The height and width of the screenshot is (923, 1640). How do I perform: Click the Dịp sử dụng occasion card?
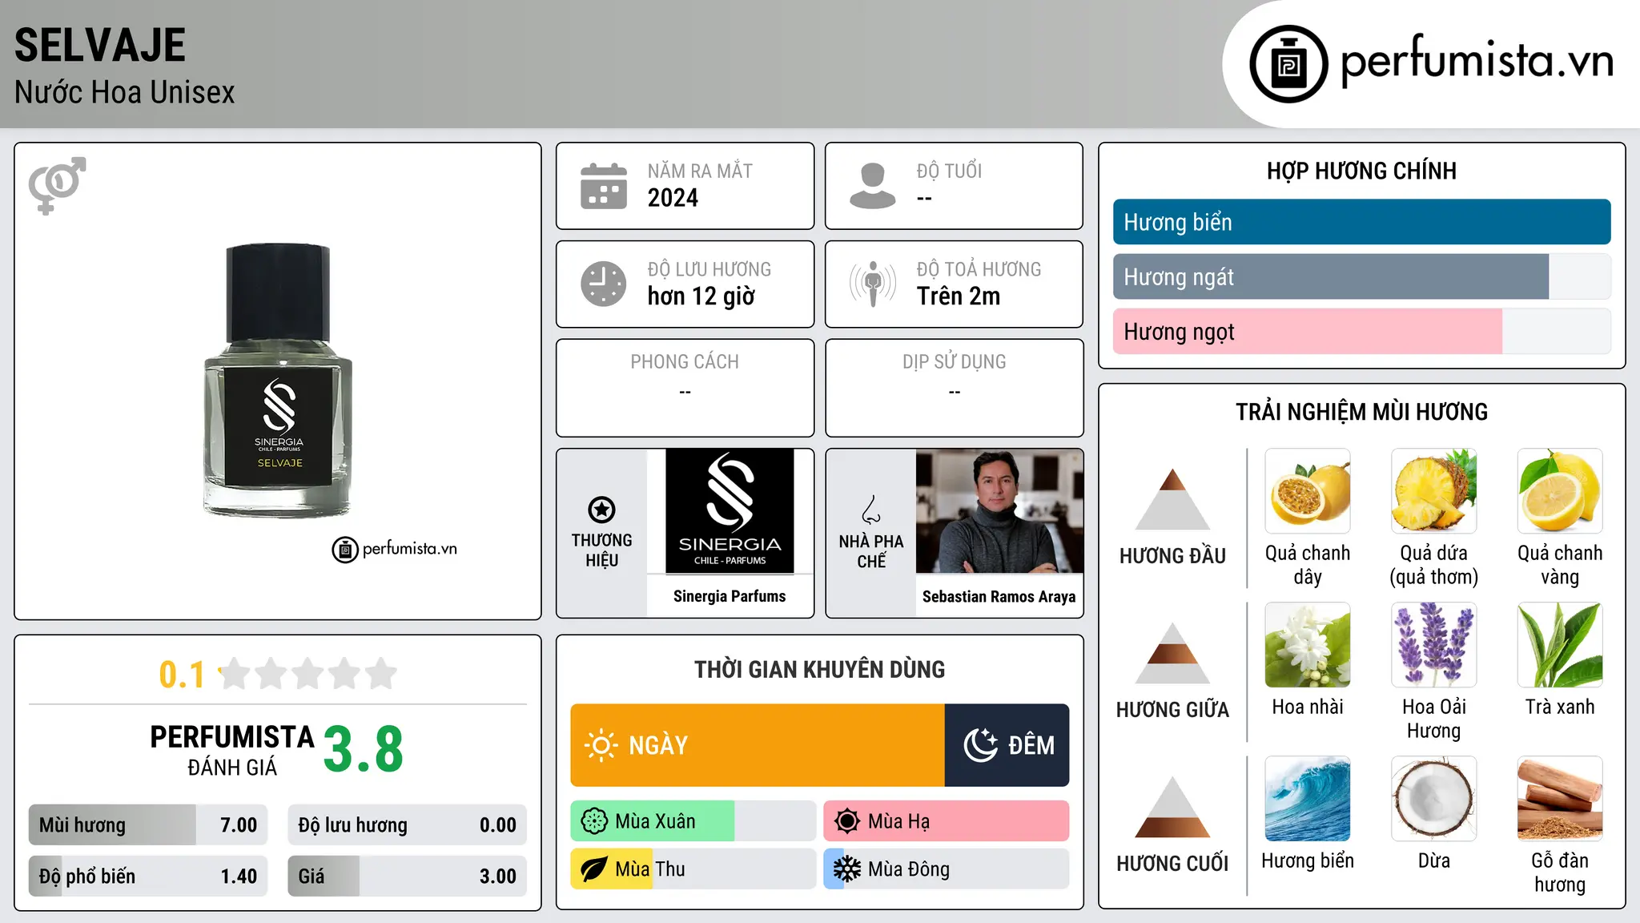pyautogui.click(x=954, y=388)
